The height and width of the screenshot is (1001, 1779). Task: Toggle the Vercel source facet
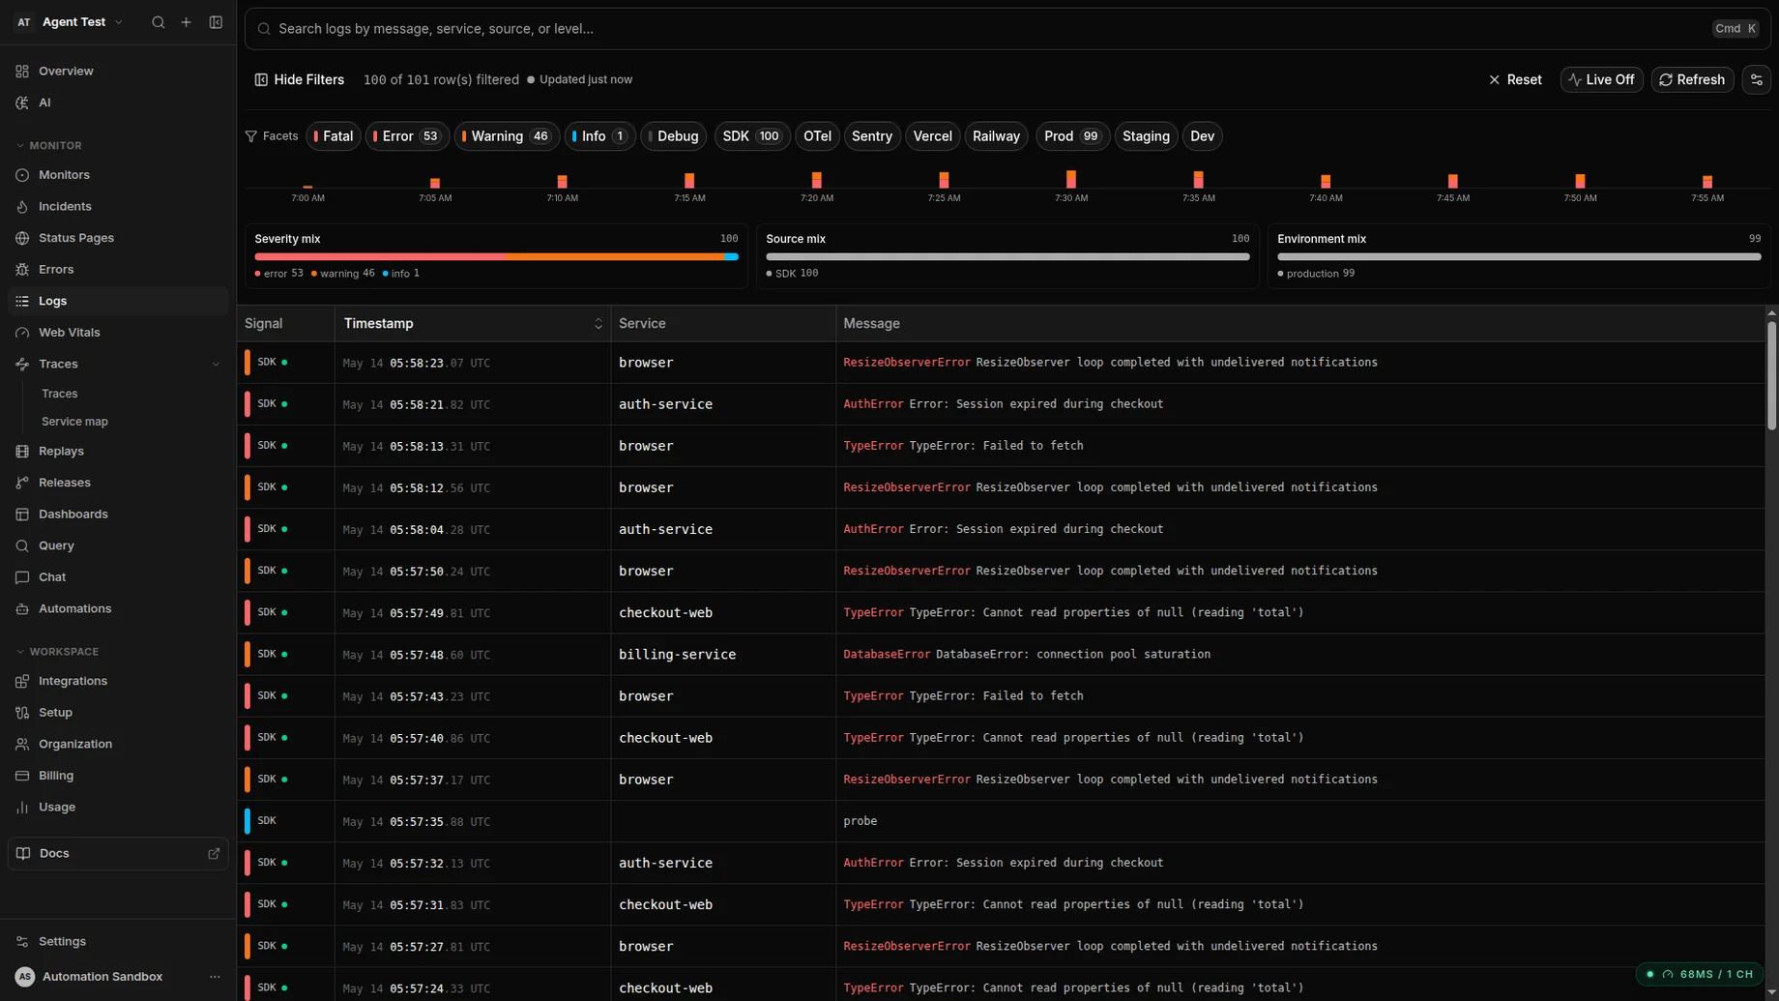[x=933, y=136]
